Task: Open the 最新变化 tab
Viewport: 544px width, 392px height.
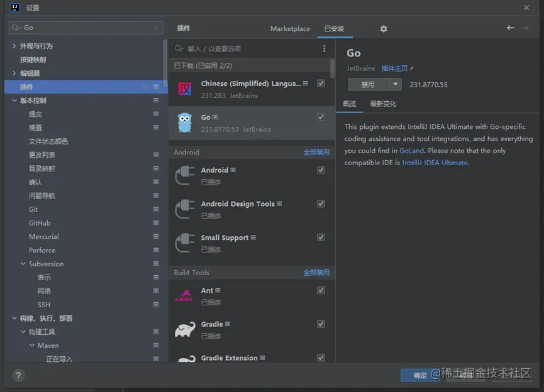Action: tap(383, 104)
